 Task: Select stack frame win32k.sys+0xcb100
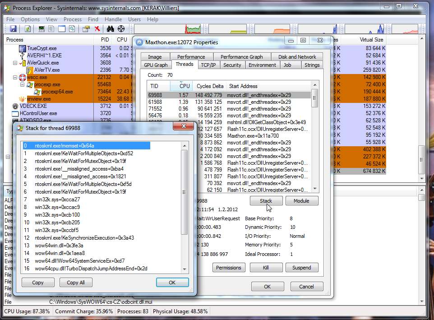57,215
